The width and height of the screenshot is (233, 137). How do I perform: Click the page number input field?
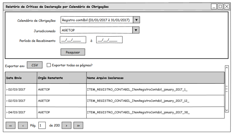click(x=42, y=125)
